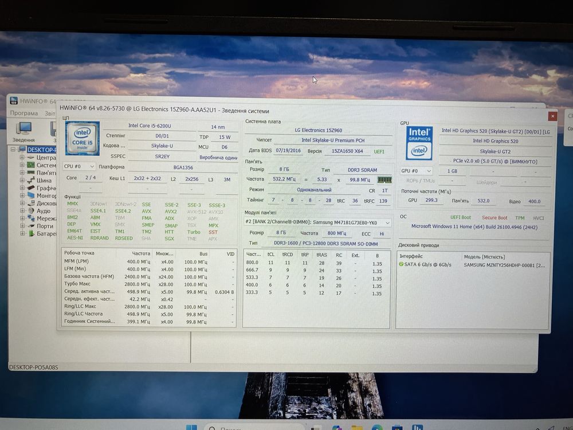This screenshot has height=430, width=573.
Task: Click the Intel Core i5-6200U name field
Action: [150, 126]
